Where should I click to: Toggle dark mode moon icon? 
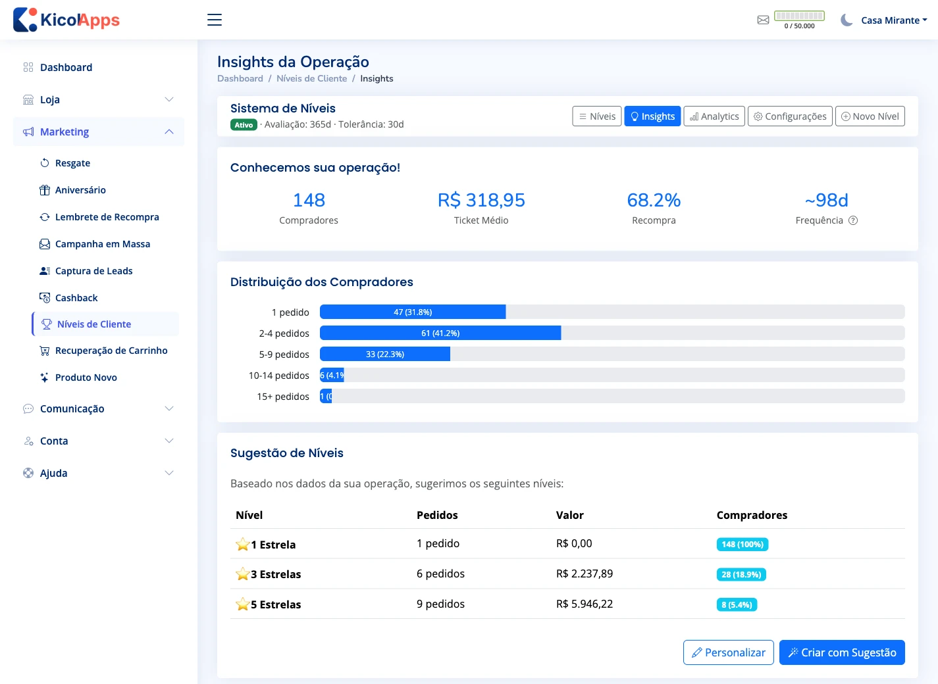pos(847,20)
